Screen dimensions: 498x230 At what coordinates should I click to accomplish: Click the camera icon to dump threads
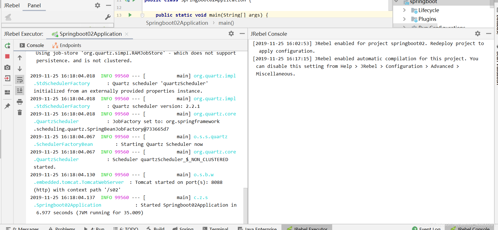7,67
